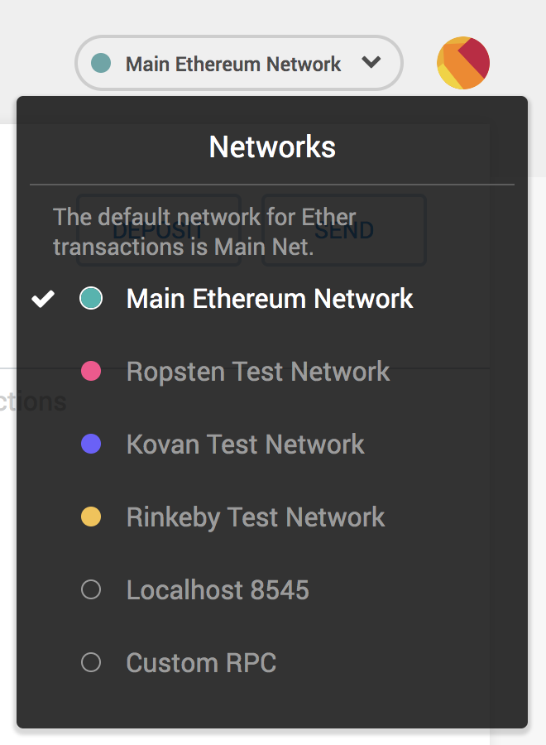Click the purple Kovan network dot

(x=91, y=444)
